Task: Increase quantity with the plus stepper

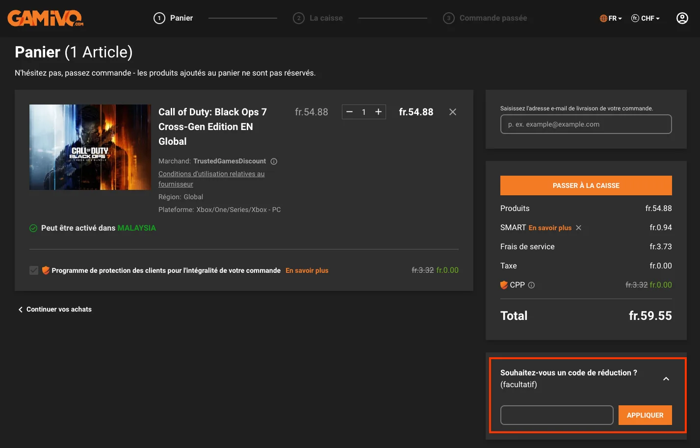Action: (x=378, y=112)
